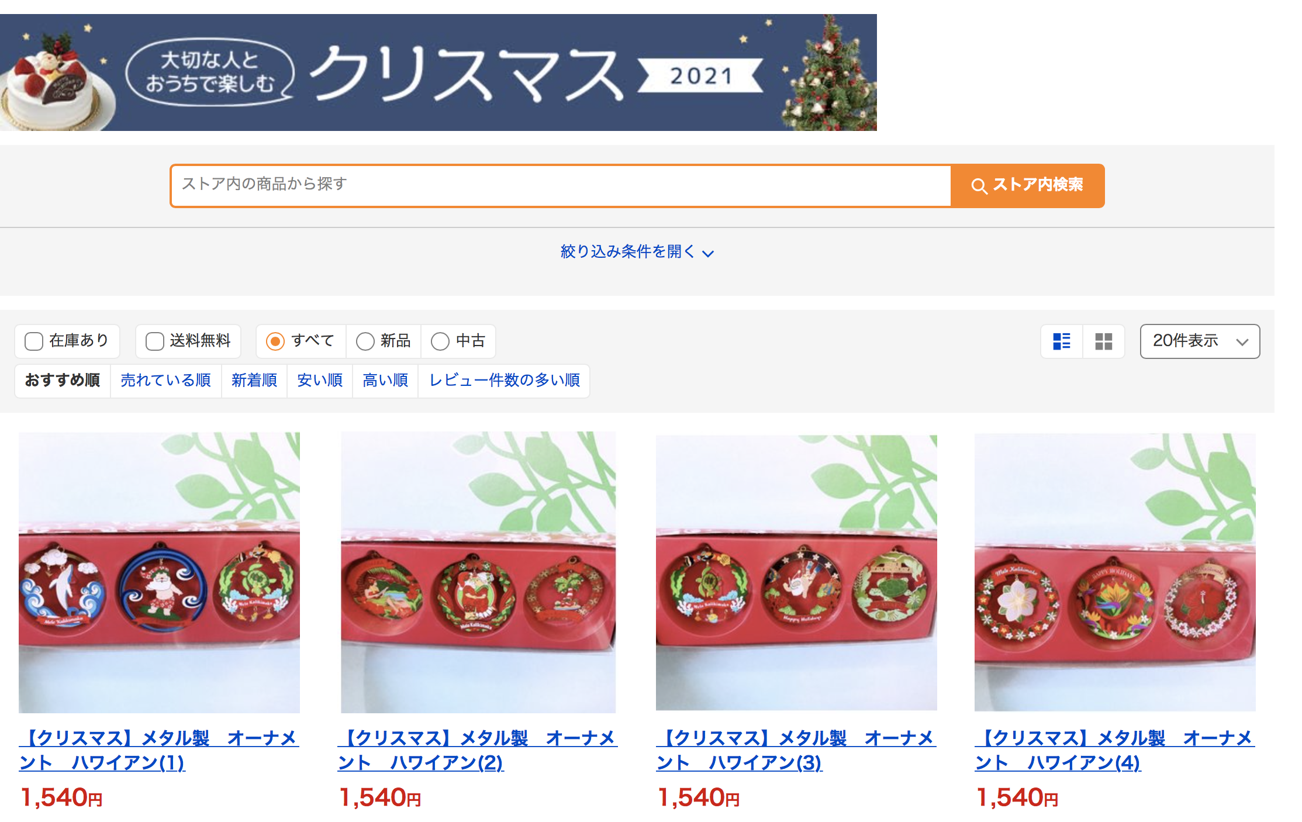Enable the 送料無料 checkbox

pyautogui.click(x=155, y=341)
